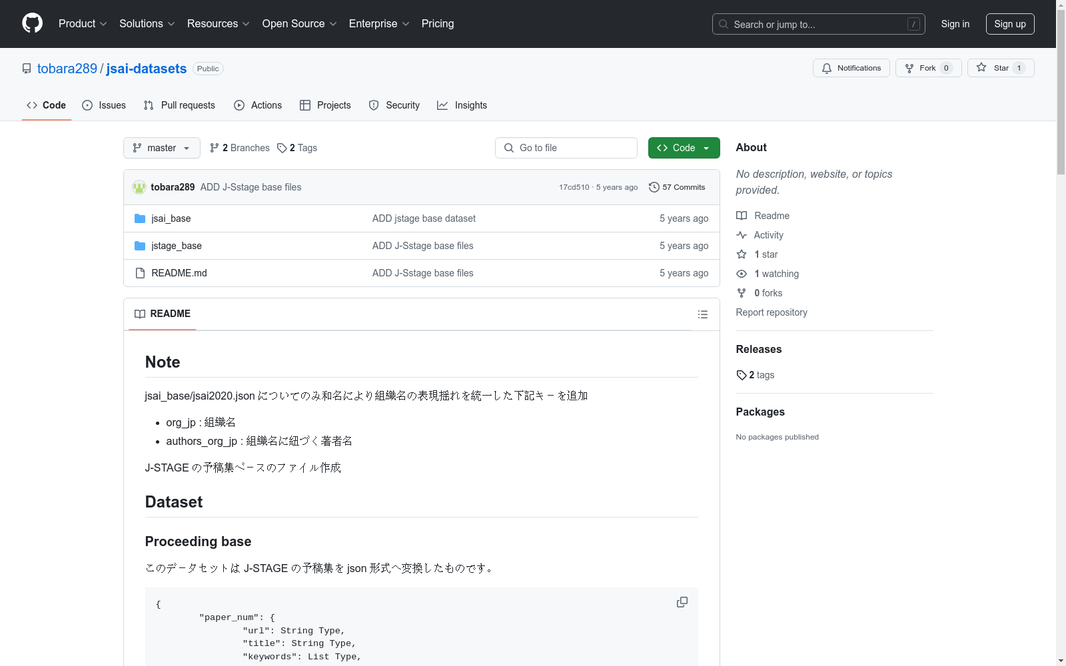1066x666 pixels.
Task: View the 2 Branches link
Action: point(240,148)
